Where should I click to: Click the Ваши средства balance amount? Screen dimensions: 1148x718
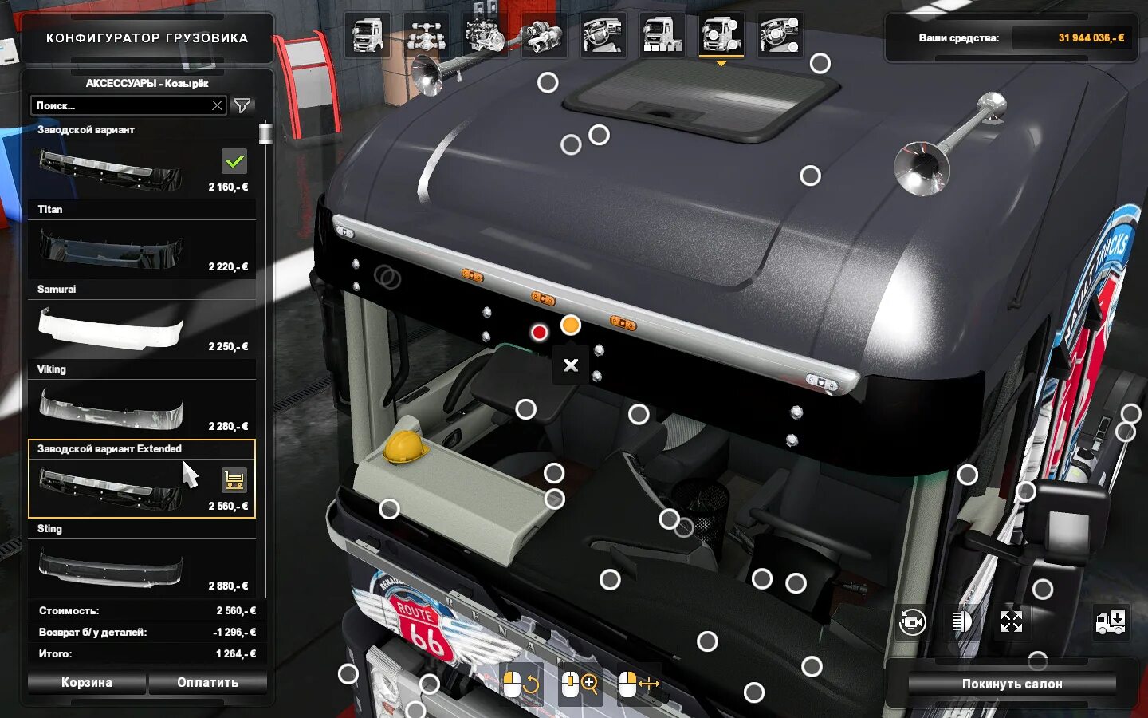[1091, 37]
